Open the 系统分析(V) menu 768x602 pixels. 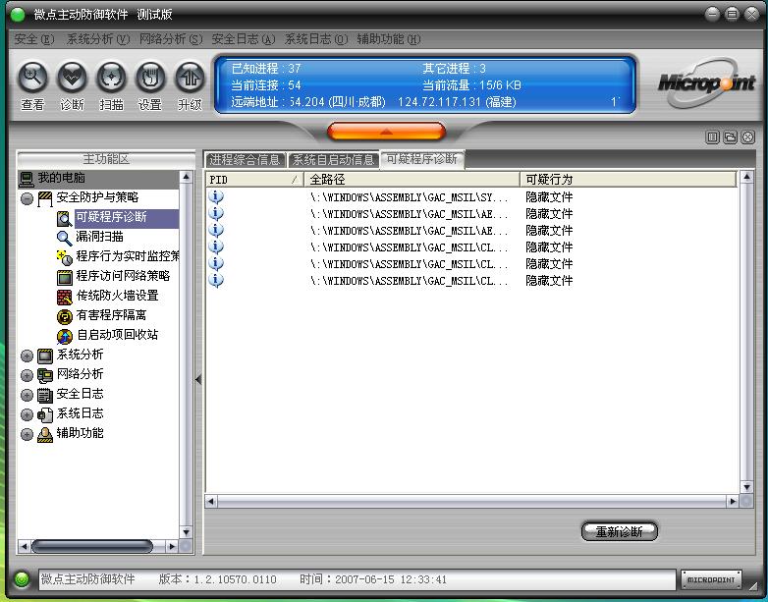[98, 39]
